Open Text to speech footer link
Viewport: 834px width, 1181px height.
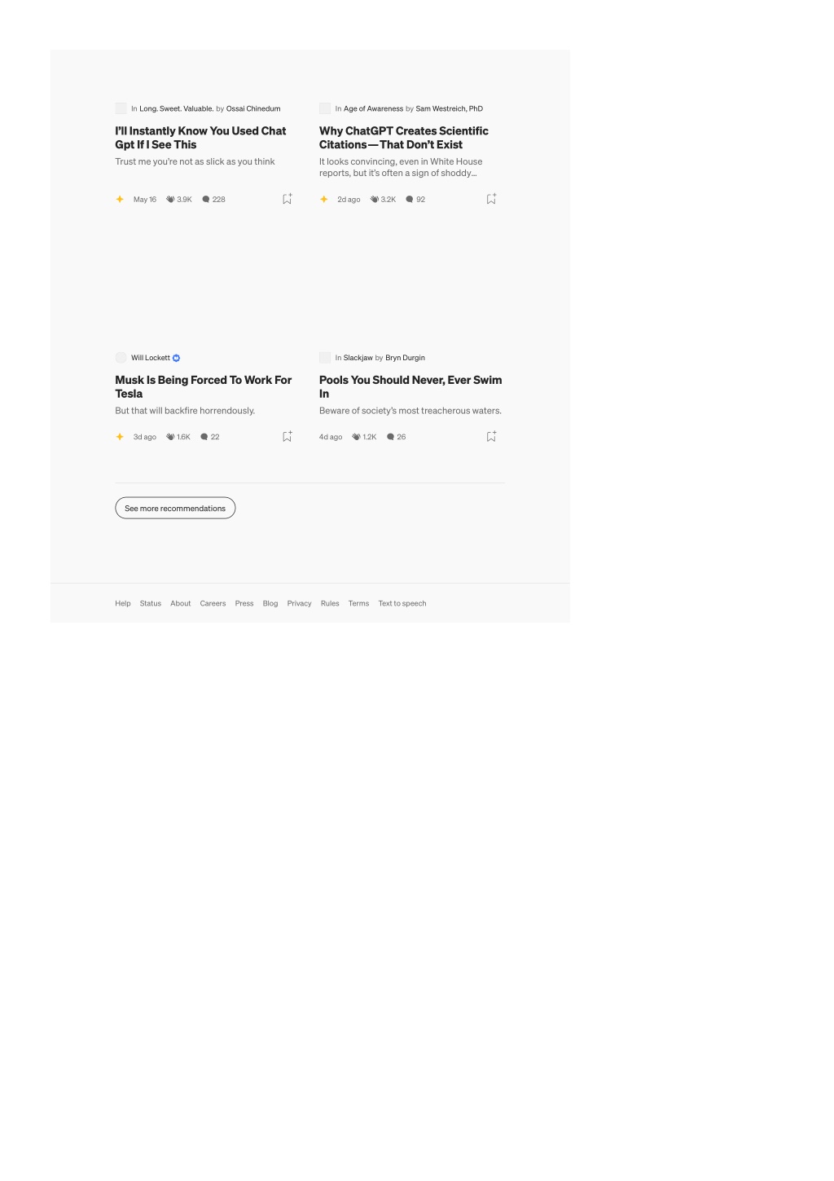402,603
